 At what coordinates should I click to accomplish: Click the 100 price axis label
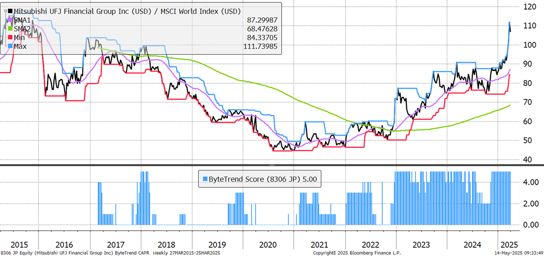(x=531, y=45)
